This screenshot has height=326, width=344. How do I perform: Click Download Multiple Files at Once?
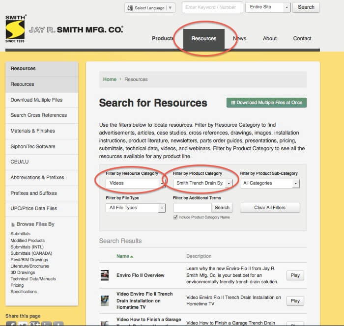click(266, 103)
